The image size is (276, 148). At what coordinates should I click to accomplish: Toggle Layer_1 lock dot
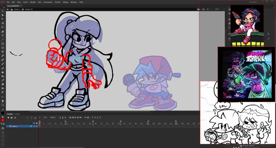coord(37,126)
